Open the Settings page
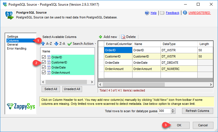This screenshot has width=218, height=132. pyautogui.click(x=12, y=37)
